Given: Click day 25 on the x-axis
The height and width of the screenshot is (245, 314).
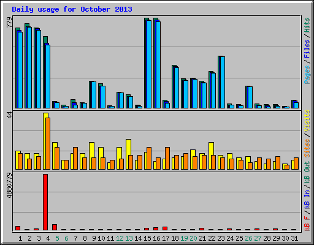Looking at the screenshot, I should (239, 238).
